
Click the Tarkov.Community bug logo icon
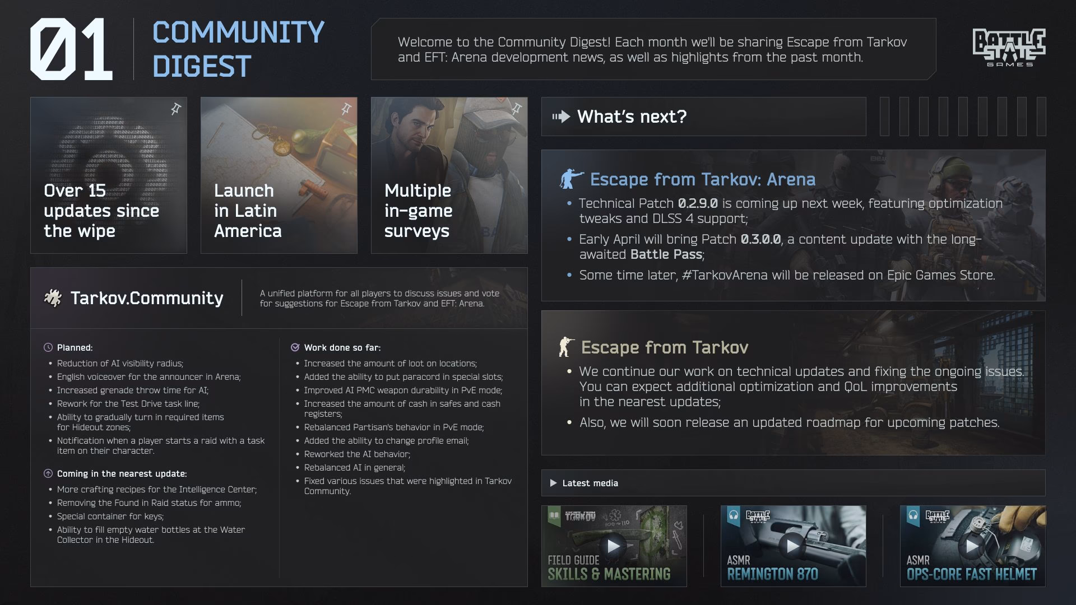tap(53, 297)
